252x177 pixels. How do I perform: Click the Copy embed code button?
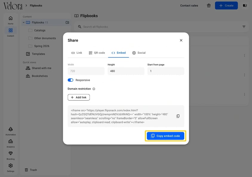[x=165, y=136]
